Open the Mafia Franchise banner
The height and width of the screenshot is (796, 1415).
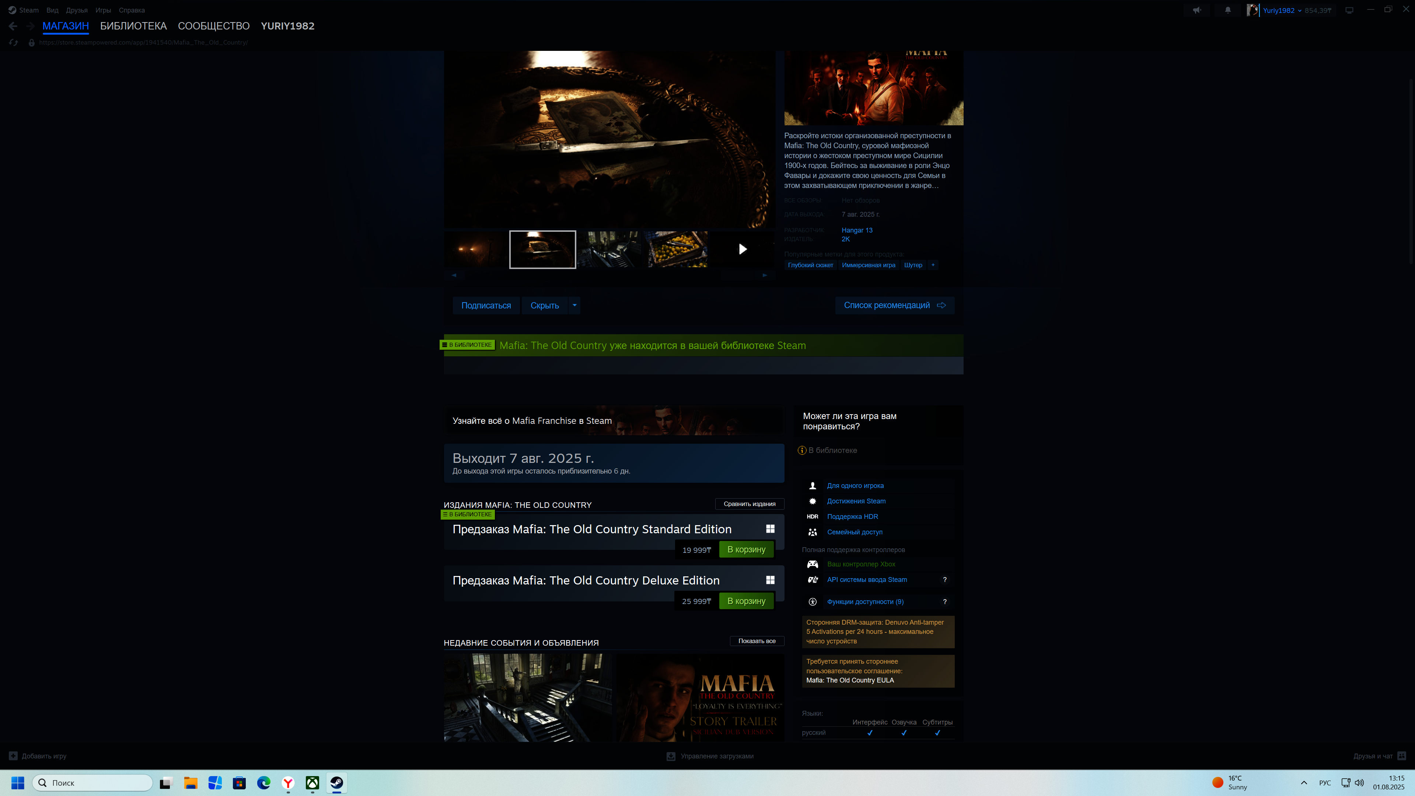(x=614, y=421)
